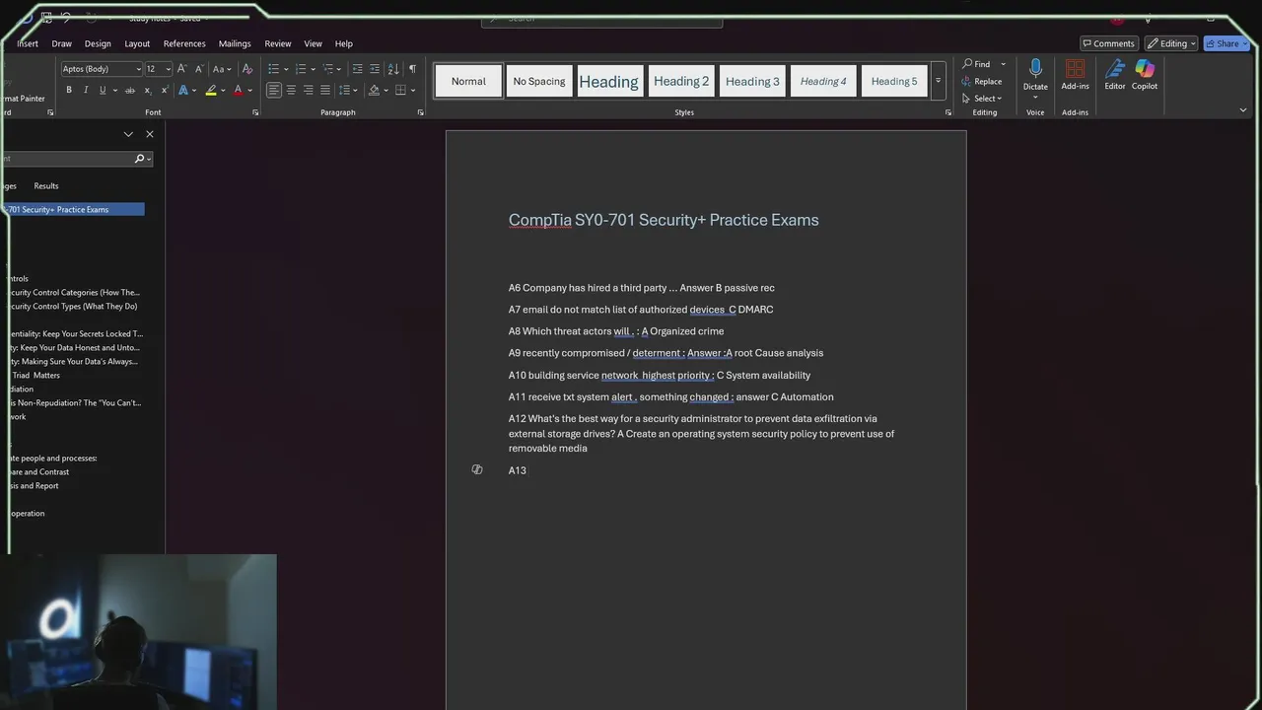1262x710 pixels.
Task: Apply the No Spacing style
Action: point(539,81)
